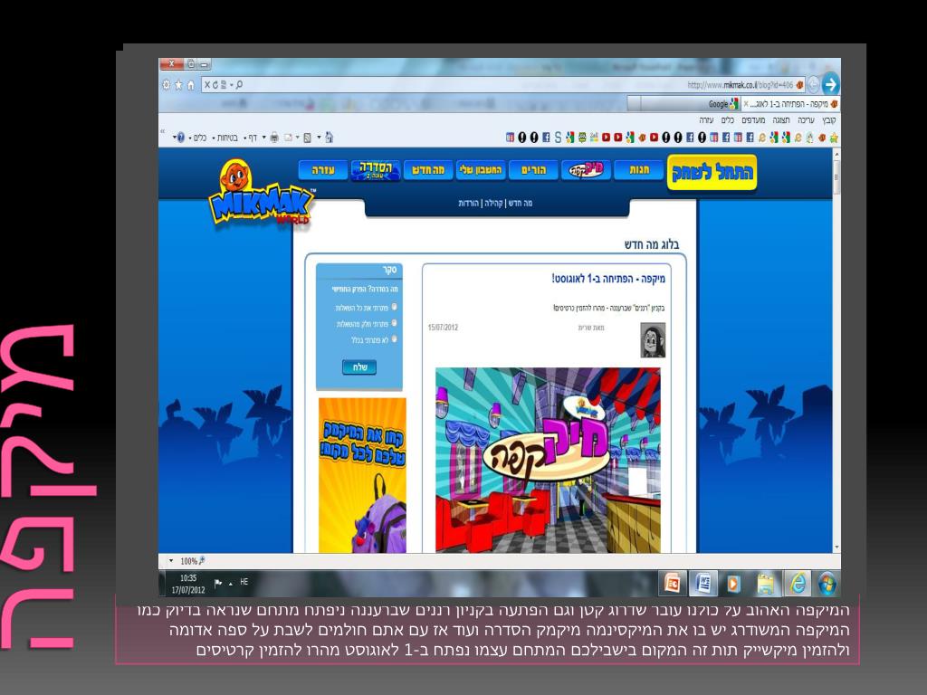Click the printer icon in the command bar
Image resolution: width=927 pixels, height=695 pixels.
coord(274,138)
